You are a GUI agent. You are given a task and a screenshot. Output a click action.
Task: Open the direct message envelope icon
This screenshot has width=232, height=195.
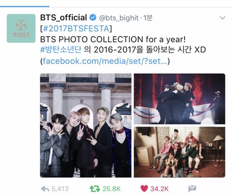pyautogui.click(x=192, y=188)
